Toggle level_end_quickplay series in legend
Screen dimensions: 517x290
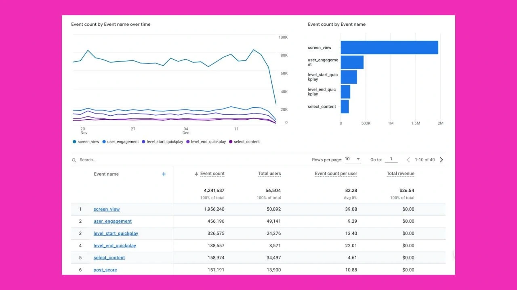[206, 142]
